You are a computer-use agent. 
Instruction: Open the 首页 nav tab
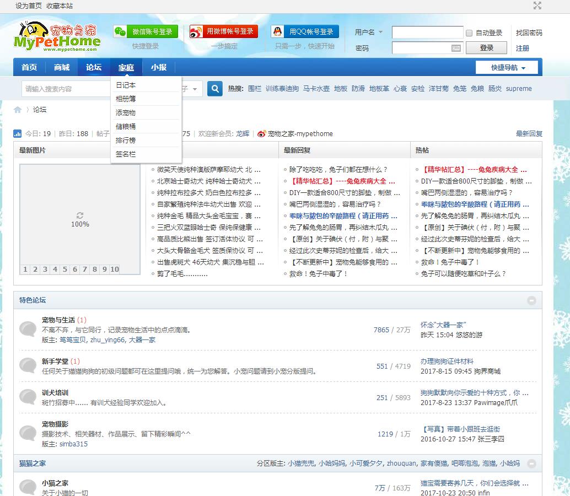click(x=29, y=67)
